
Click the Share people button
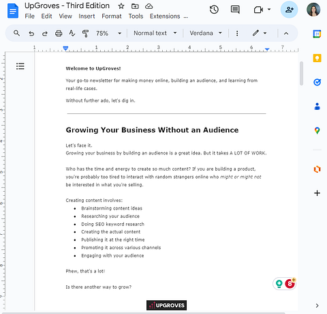point(289,10)
